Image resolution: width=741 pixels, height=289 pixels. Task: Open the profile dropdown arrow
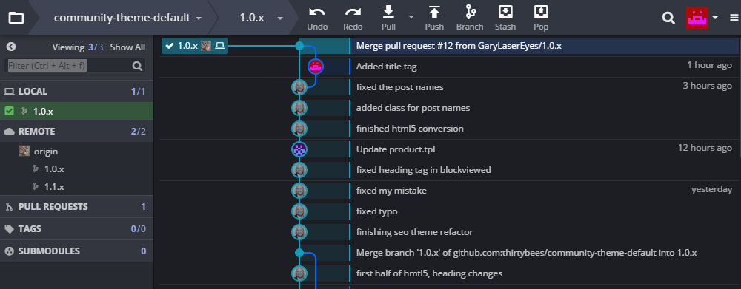pyautogui.click(x=715, y=18)
